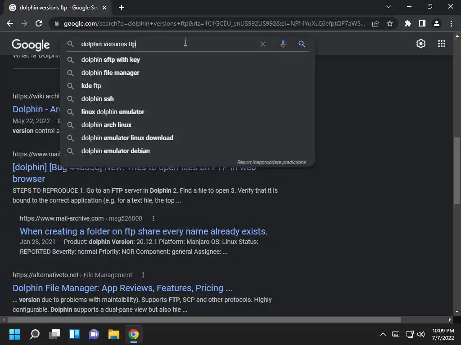461x345 pixels.
Task: Open a new browser tab
Action: point(122,8)
